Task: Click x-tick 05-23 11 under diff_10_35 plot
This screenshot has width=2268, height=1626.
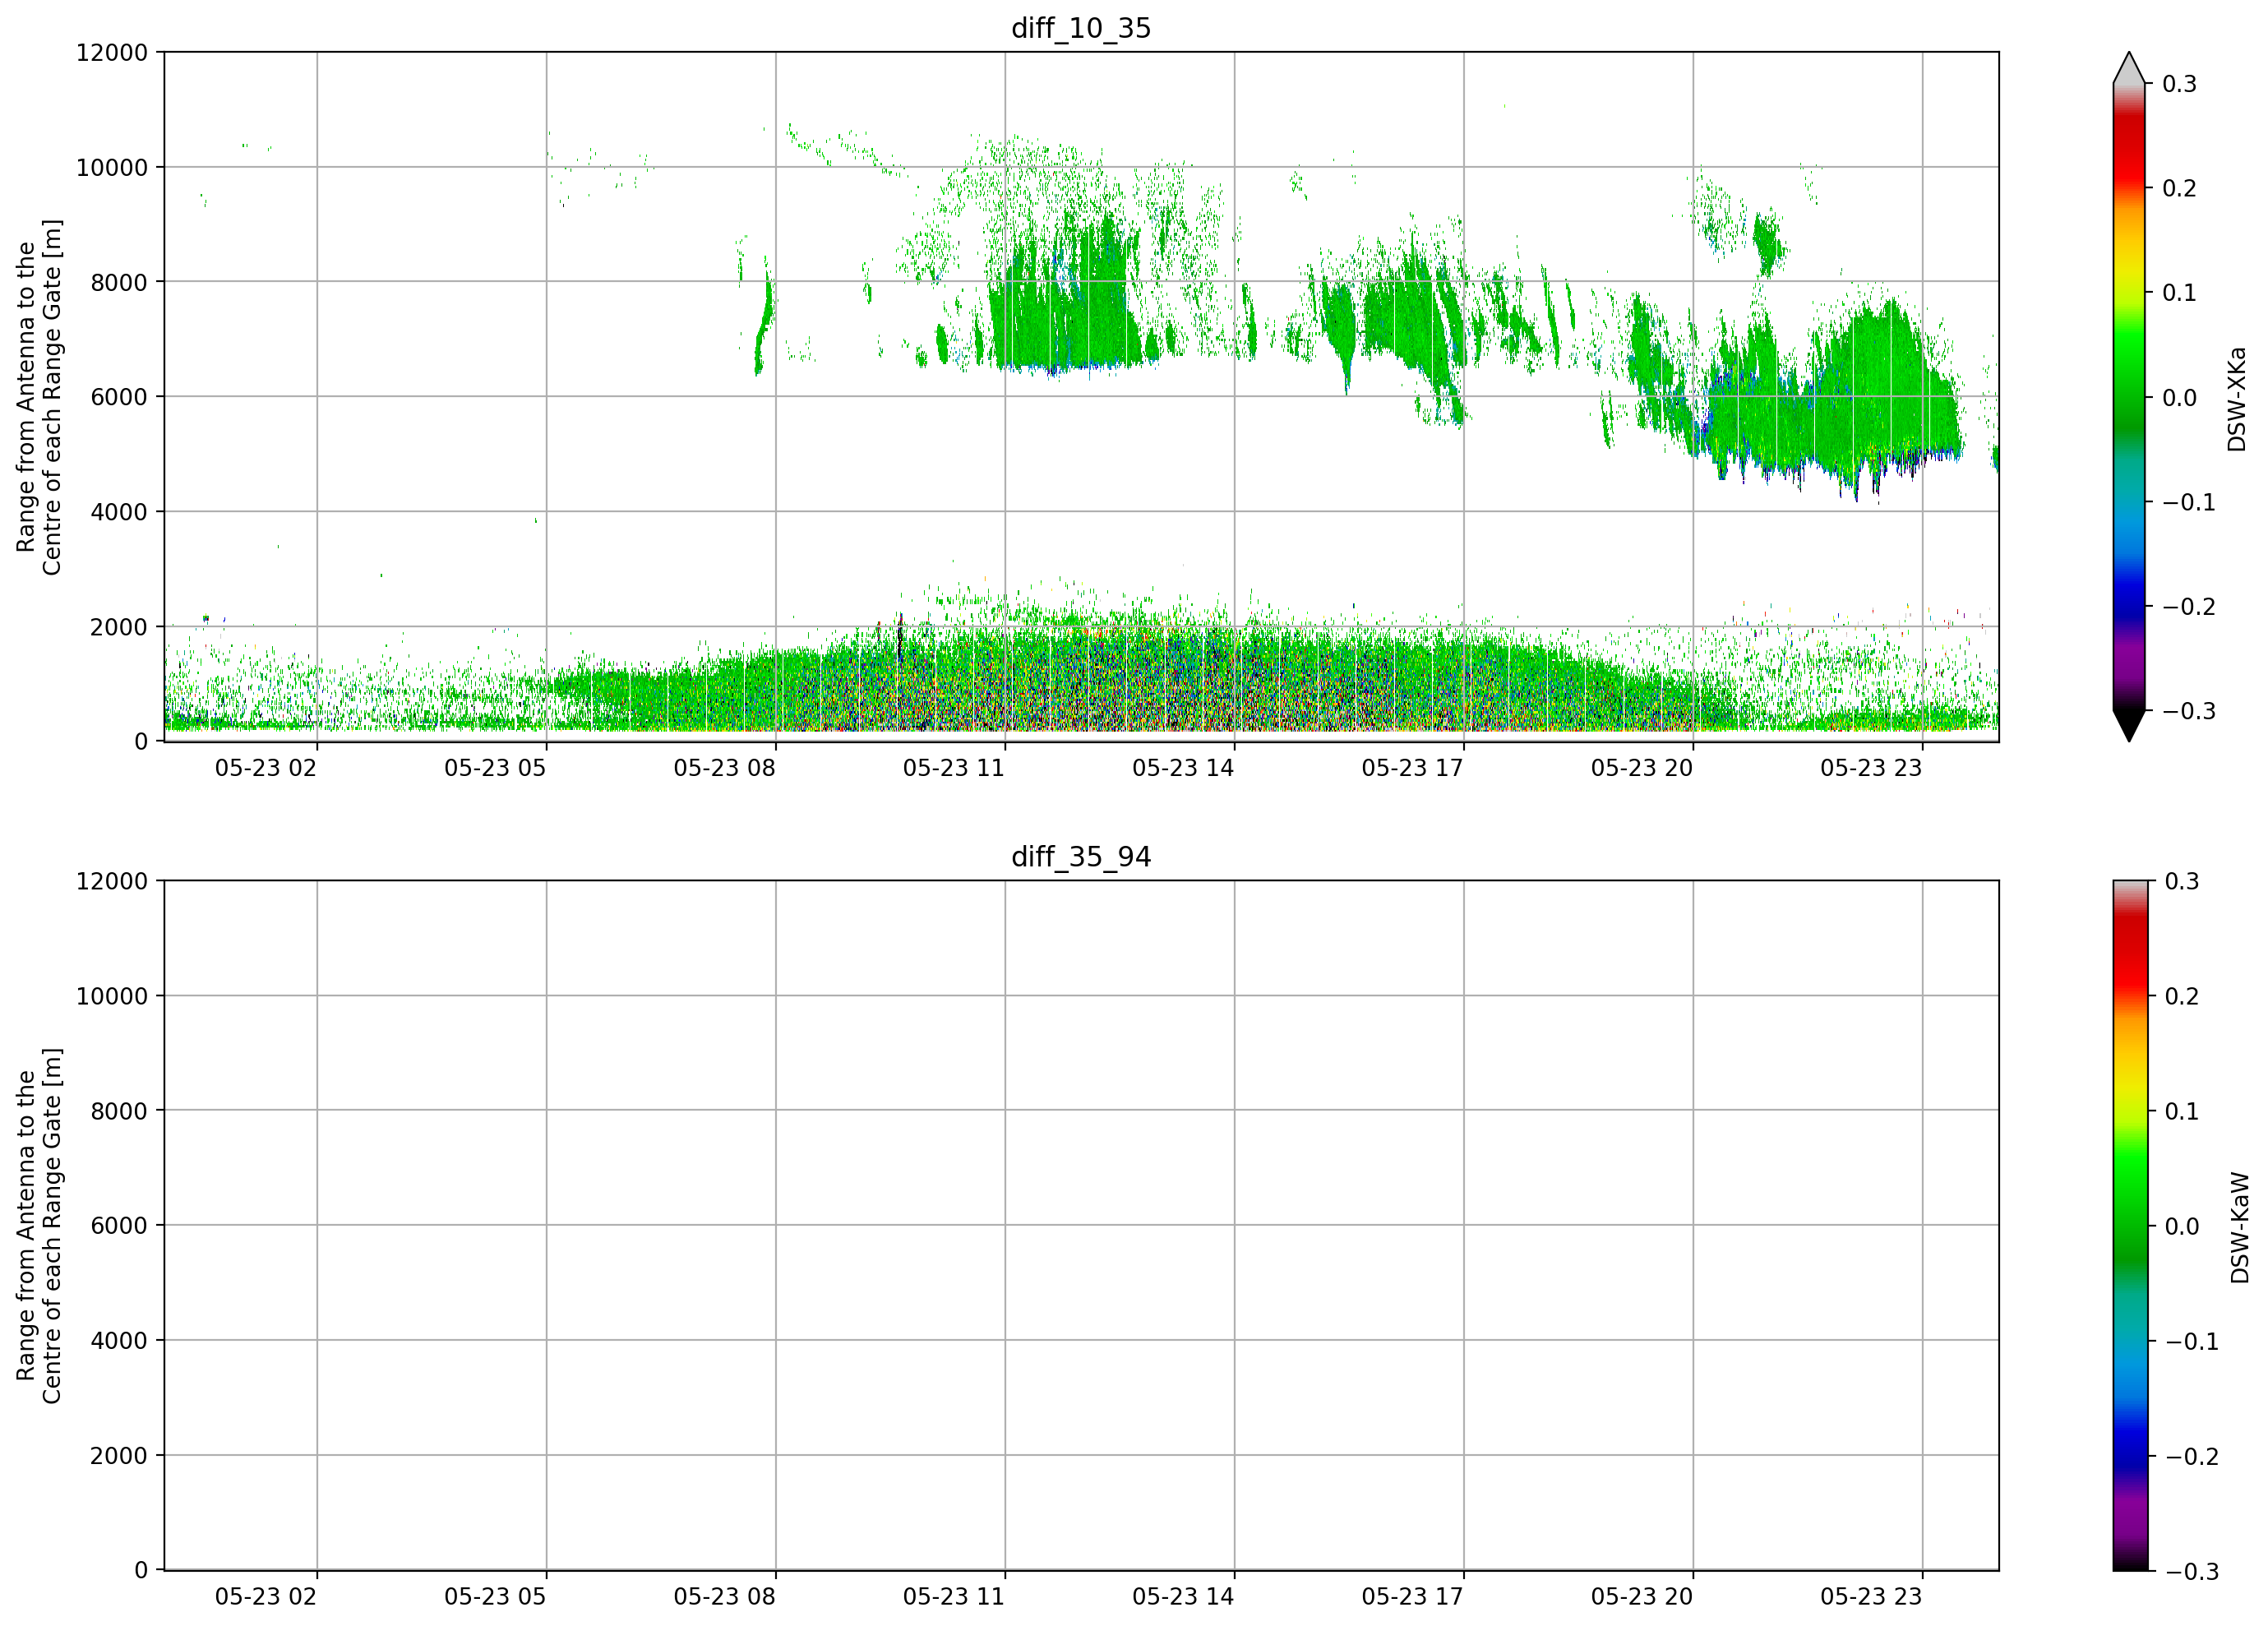Action: pyautogui.click(x=954, y=768)
